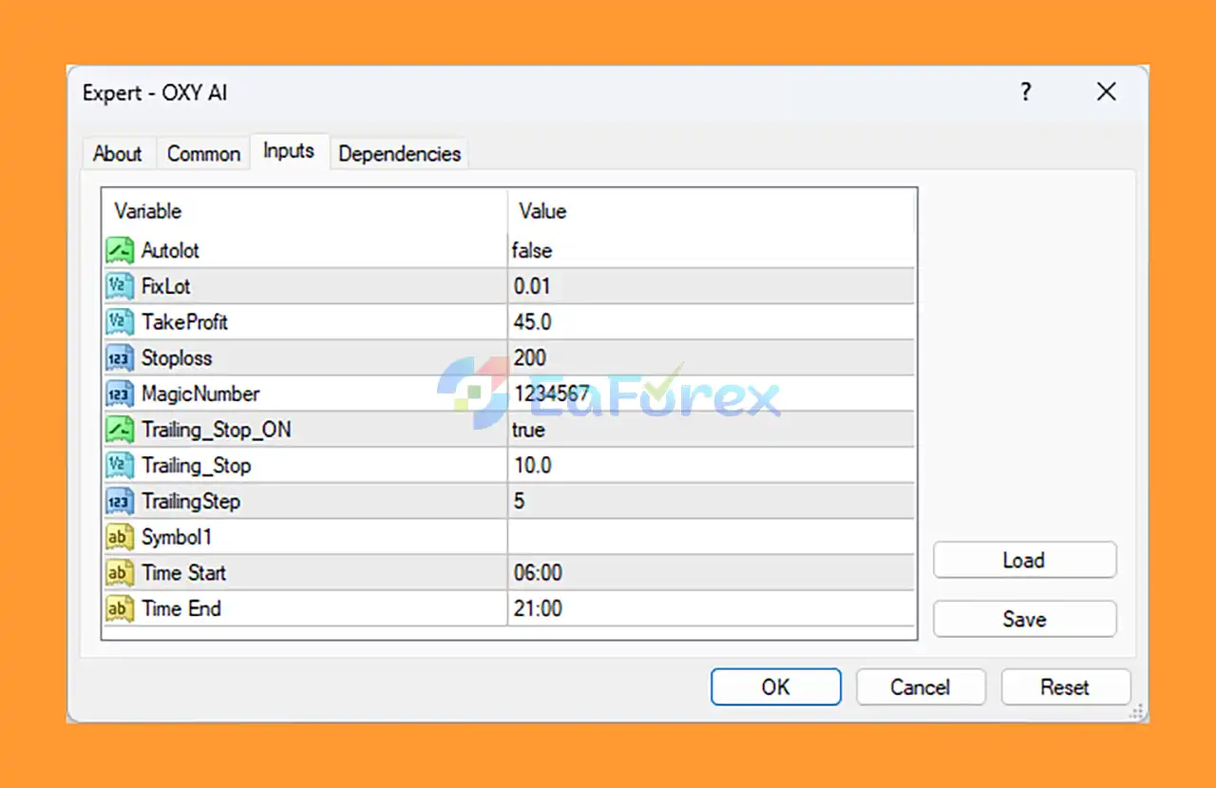The height and width of the screenshot is (788, 1216).
Task: Click the TakeProfit double type icon
Action: click(119, 322)
